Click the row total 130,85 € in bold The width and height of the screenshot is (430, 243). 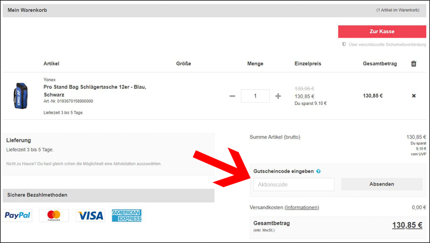point(373,96)
